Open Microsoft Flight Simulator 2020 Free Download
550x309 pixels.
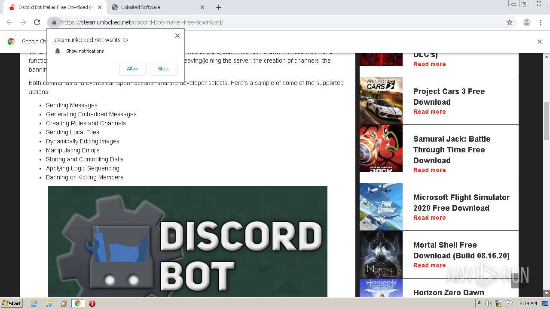pyautogui.click(x=461, y=203)
